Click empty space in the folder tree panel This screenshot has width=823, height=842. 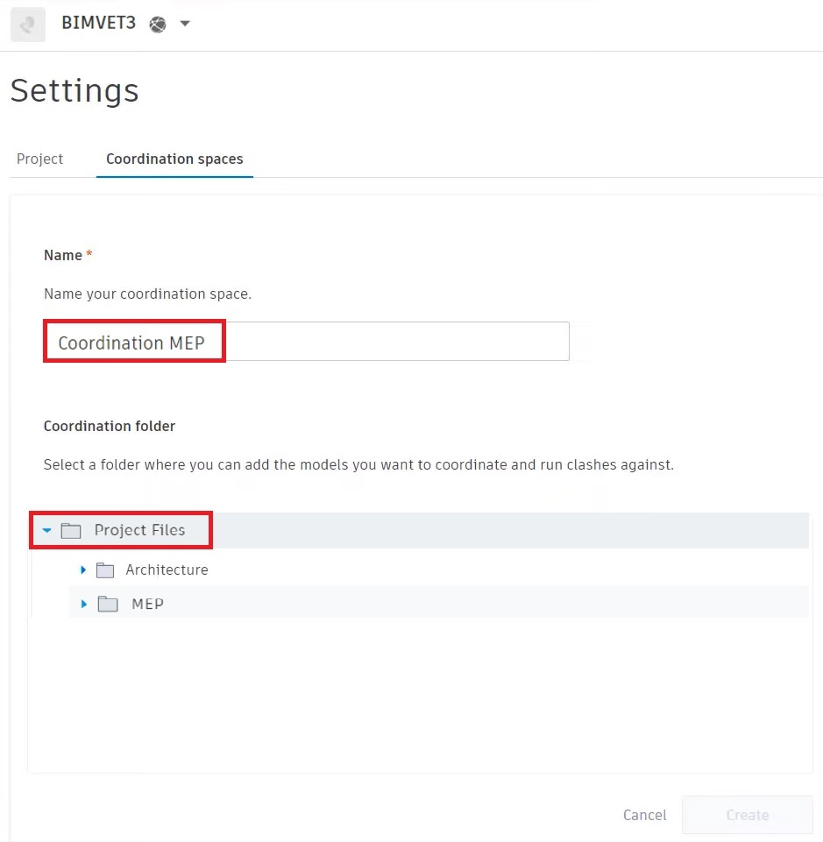(x=419, y=698)
